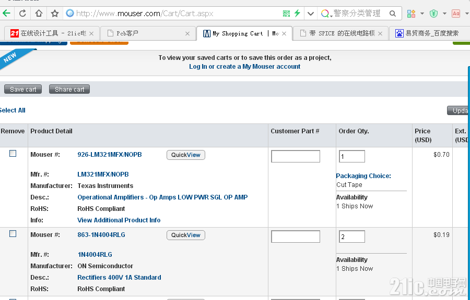Open the Packaging Choice link

tap(363, 176)
